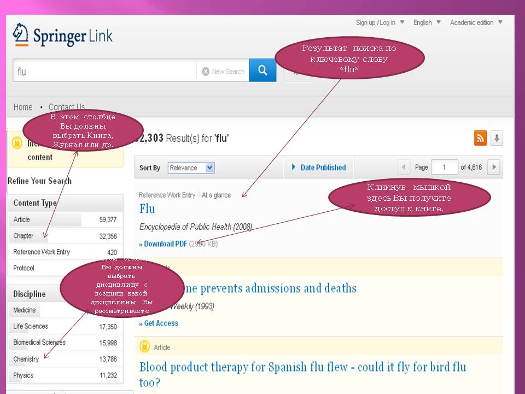Viewport: 525px width, 394px height.
Task: Click the blue magnifier search button
Action: 262,71
